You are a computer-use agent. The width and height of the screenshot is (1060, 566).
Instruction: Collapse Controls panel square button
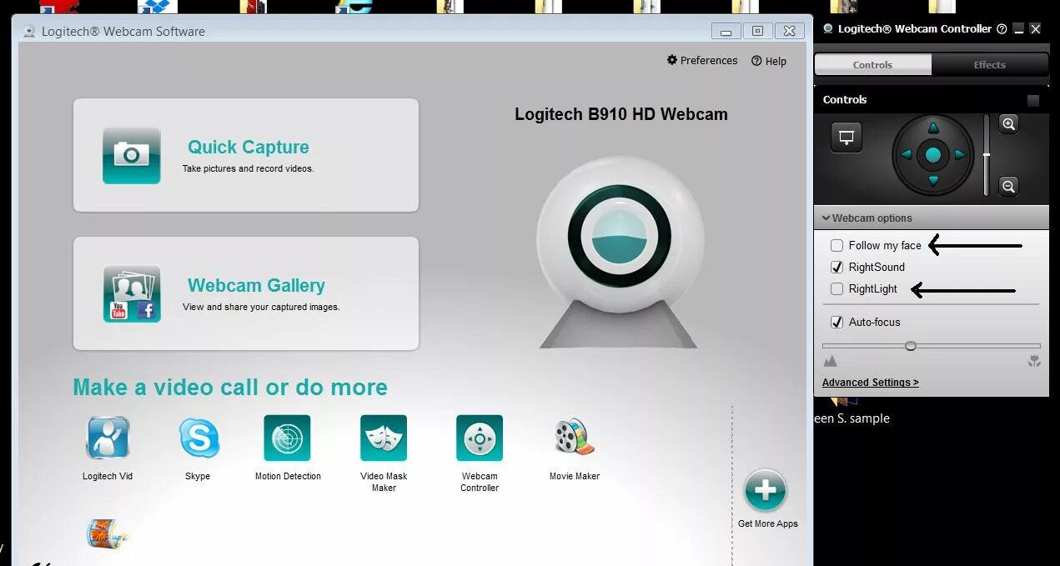(1033, 100)
